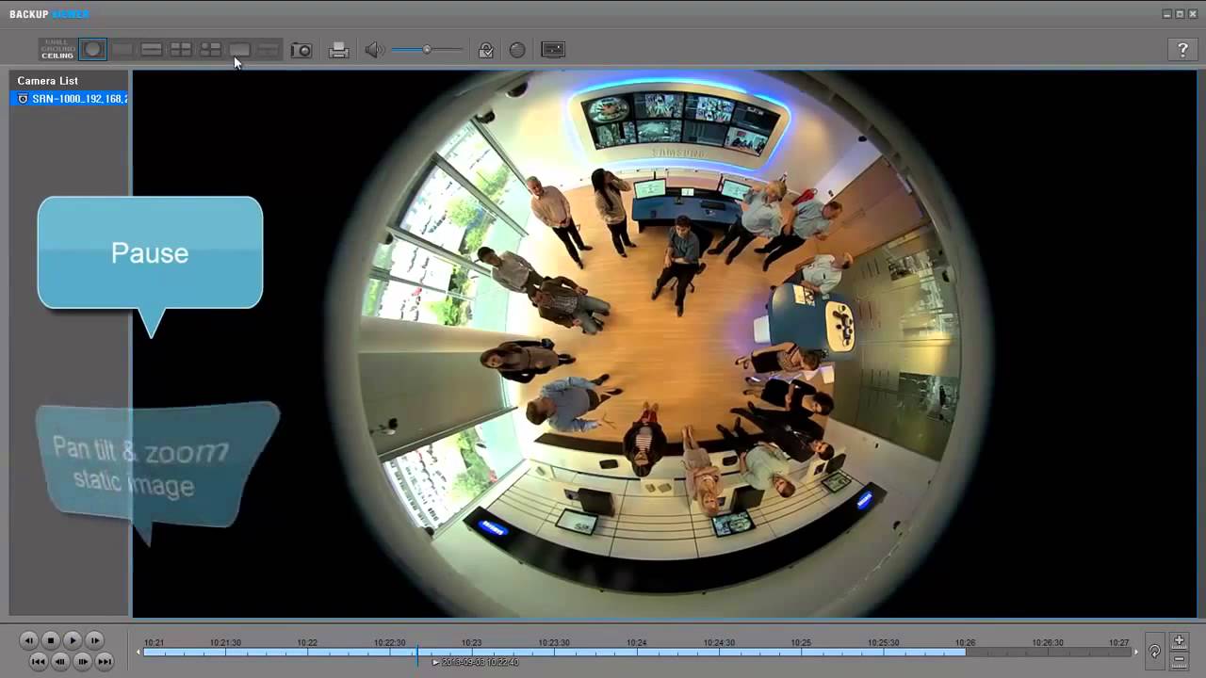Choose the double panorama view layout
Screen dimensions: 1206x678
(x=152, y=50)
